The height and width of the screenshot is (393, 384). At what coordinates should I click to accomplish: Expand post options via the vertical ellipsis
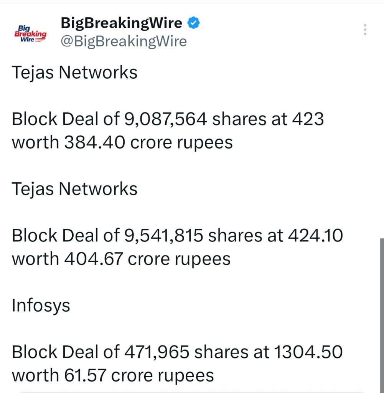pos(364,30)
